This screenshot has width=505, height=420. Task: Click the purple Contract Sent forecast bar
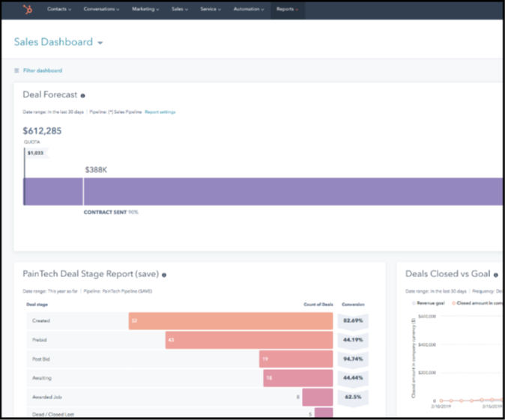(x=292, y=192)
